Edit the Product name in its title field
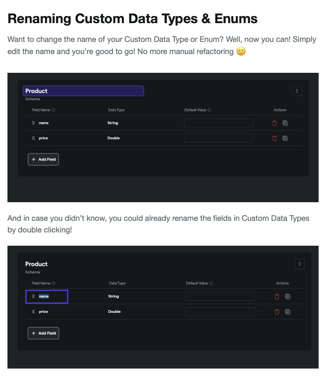This screenshot has width=325, height=376. tap(83, 91)
